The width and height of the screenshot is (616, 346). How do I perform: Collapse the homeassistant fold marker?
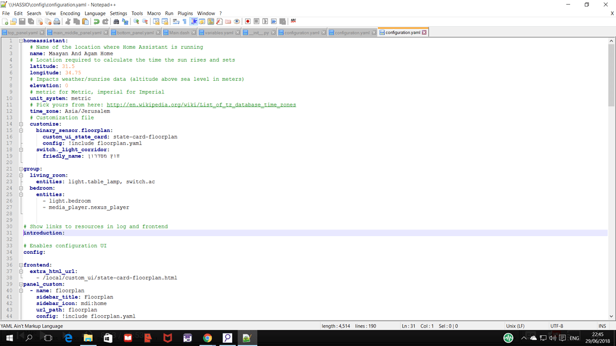21,41
